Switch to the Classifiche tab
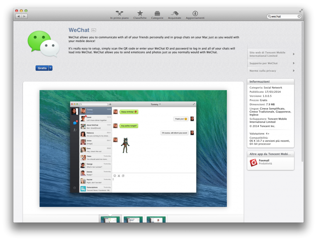The image size is (317, 241). [x=140, y=14]
